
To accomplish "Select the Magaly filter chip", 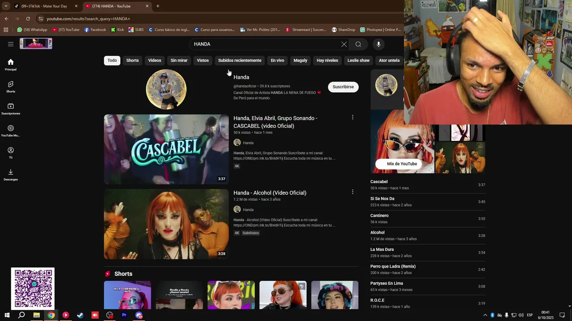I will (x=300, y=60).
